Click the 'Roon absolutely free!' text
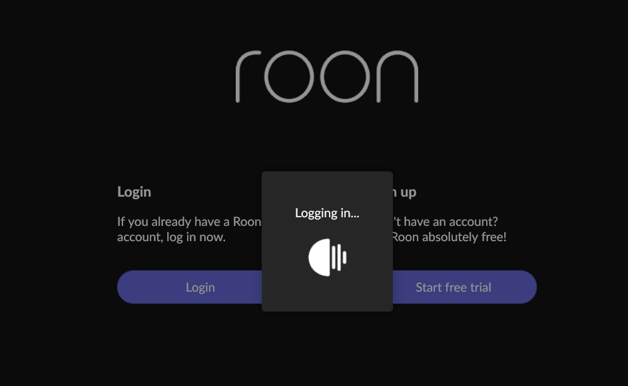This screenshot has width=628, height=386. pyautogui.click(x=450, y=237)
